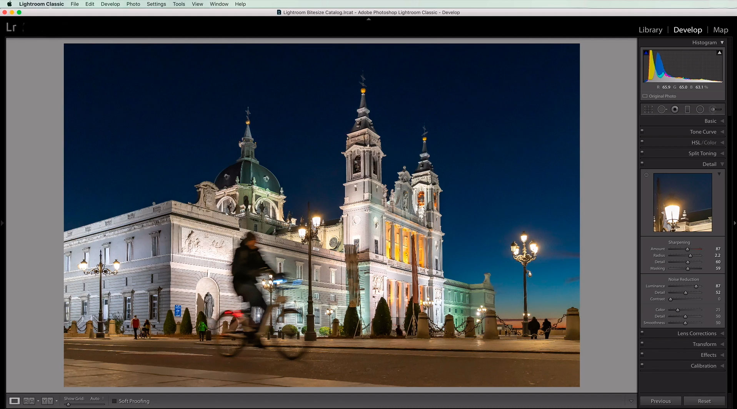Open Before/After view options dropdown arrow
Viewport: 737px width, 409px height.
pyautogui.click(x=57, y=401)
